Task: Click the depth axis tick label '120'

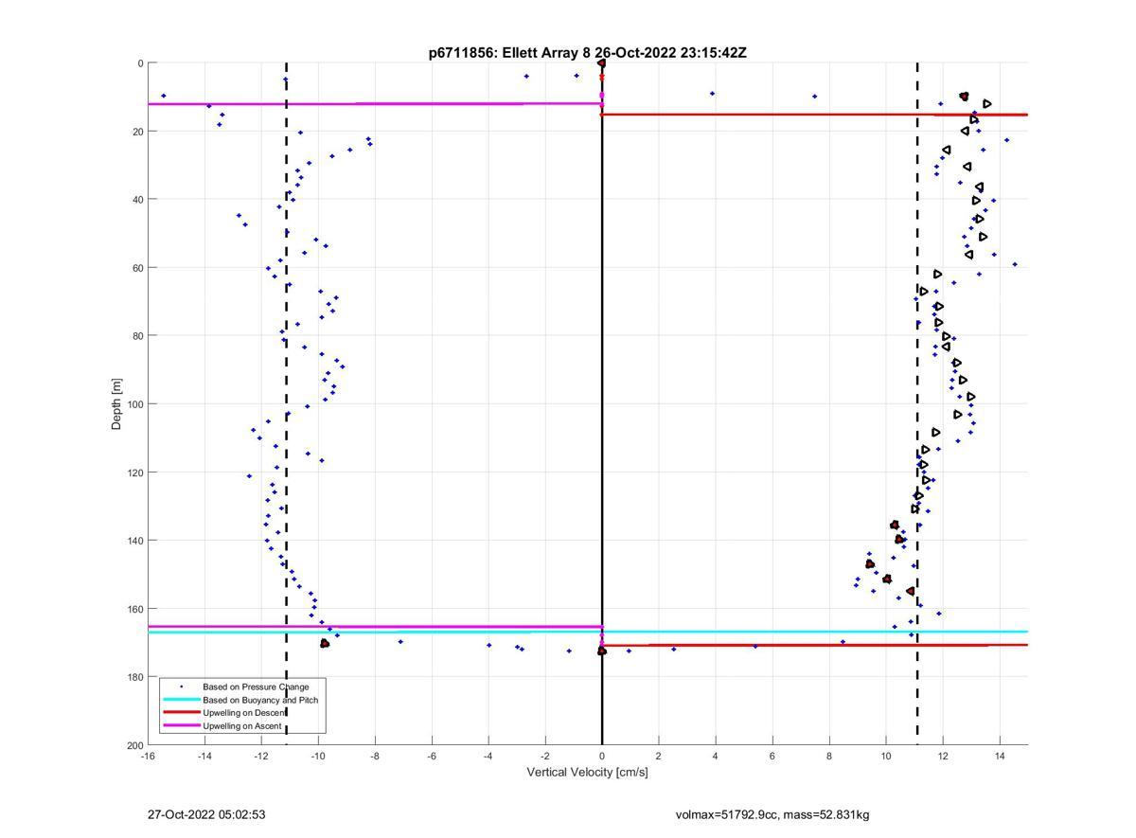Action: pyautogui.click(x=134, y=472)
